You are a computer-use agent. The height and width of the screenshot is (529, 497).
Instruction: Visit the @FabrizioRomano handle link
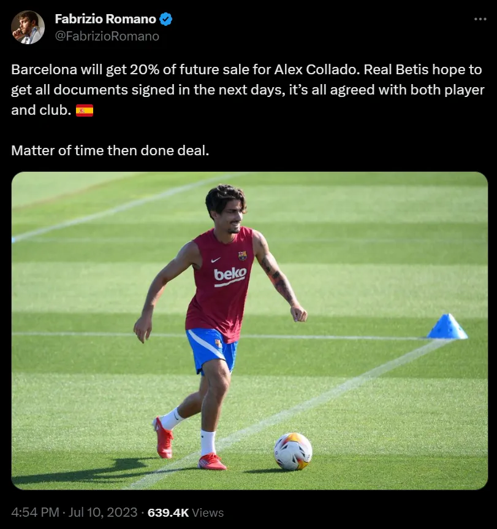coord(107,36)
